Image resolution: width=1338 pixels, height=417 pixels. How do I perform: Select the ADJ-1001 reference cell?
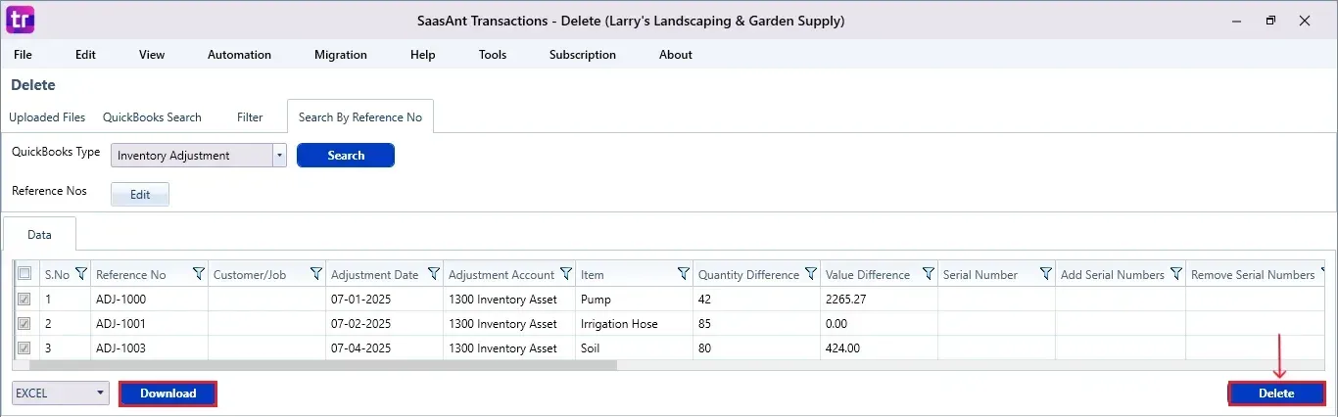pyautogui.click(x=149, y=324)
